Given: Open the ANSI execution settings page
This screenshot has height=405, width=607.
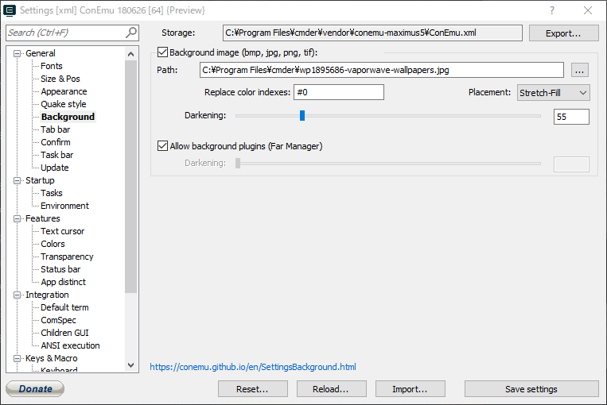Looking at the screenshot, I should pos(70,345).
